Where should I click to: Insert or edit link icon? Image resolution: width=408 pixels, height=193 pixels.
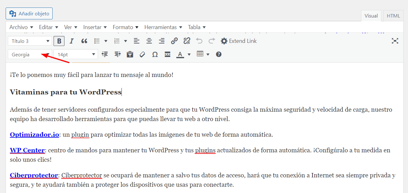[174, 41]
